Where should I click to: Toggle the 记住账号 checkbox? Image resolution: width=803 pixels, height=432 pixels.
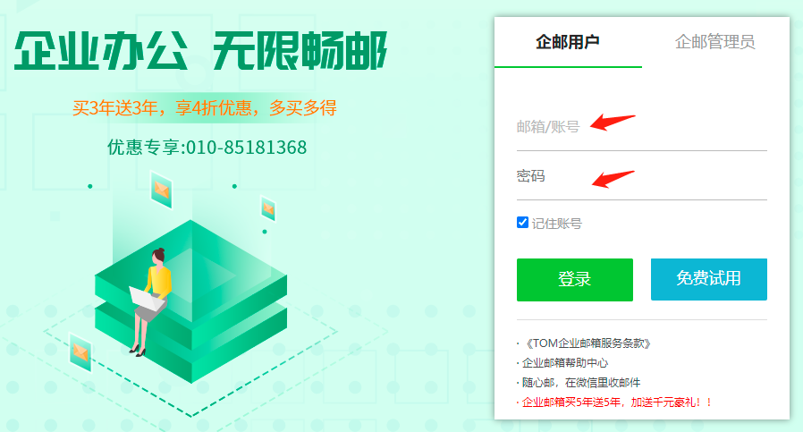click(522, 223)
